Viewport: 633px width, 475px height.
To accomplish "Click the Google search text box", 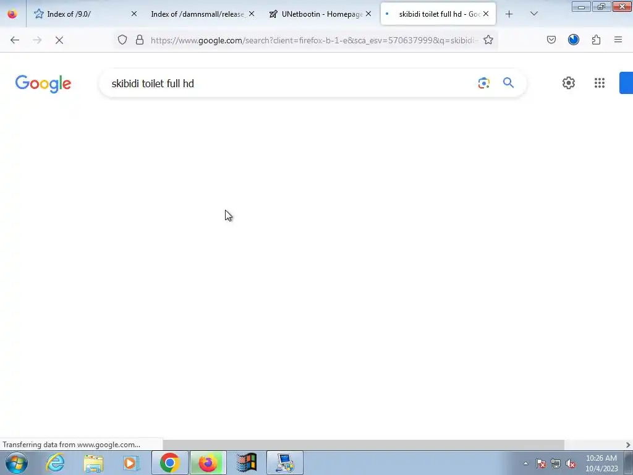I will point(291,83).
